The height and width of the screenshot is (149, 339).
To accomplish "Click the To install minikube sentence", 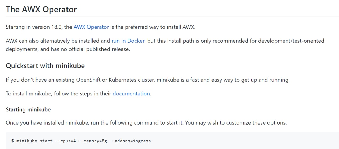I will [78, 94].
